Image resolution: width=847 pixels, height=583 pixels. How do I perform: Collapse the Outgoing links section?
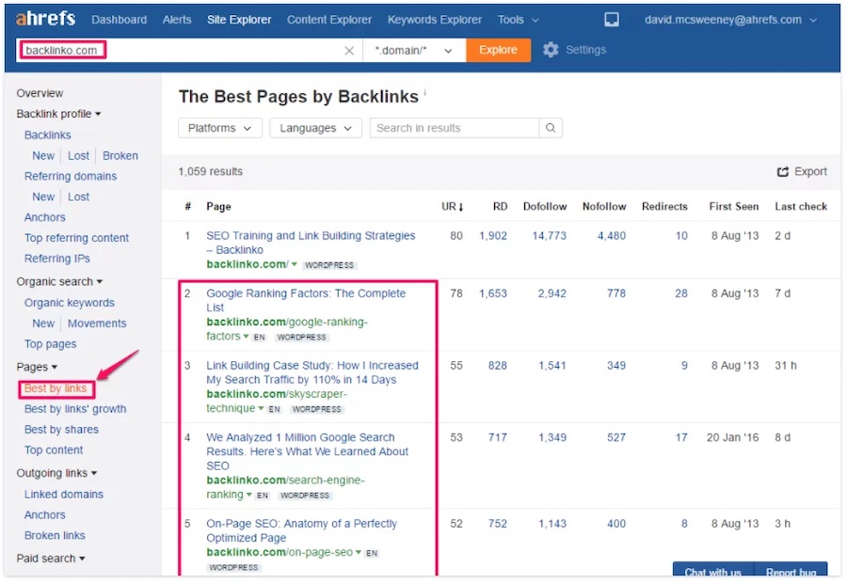(x=56, y=473)
